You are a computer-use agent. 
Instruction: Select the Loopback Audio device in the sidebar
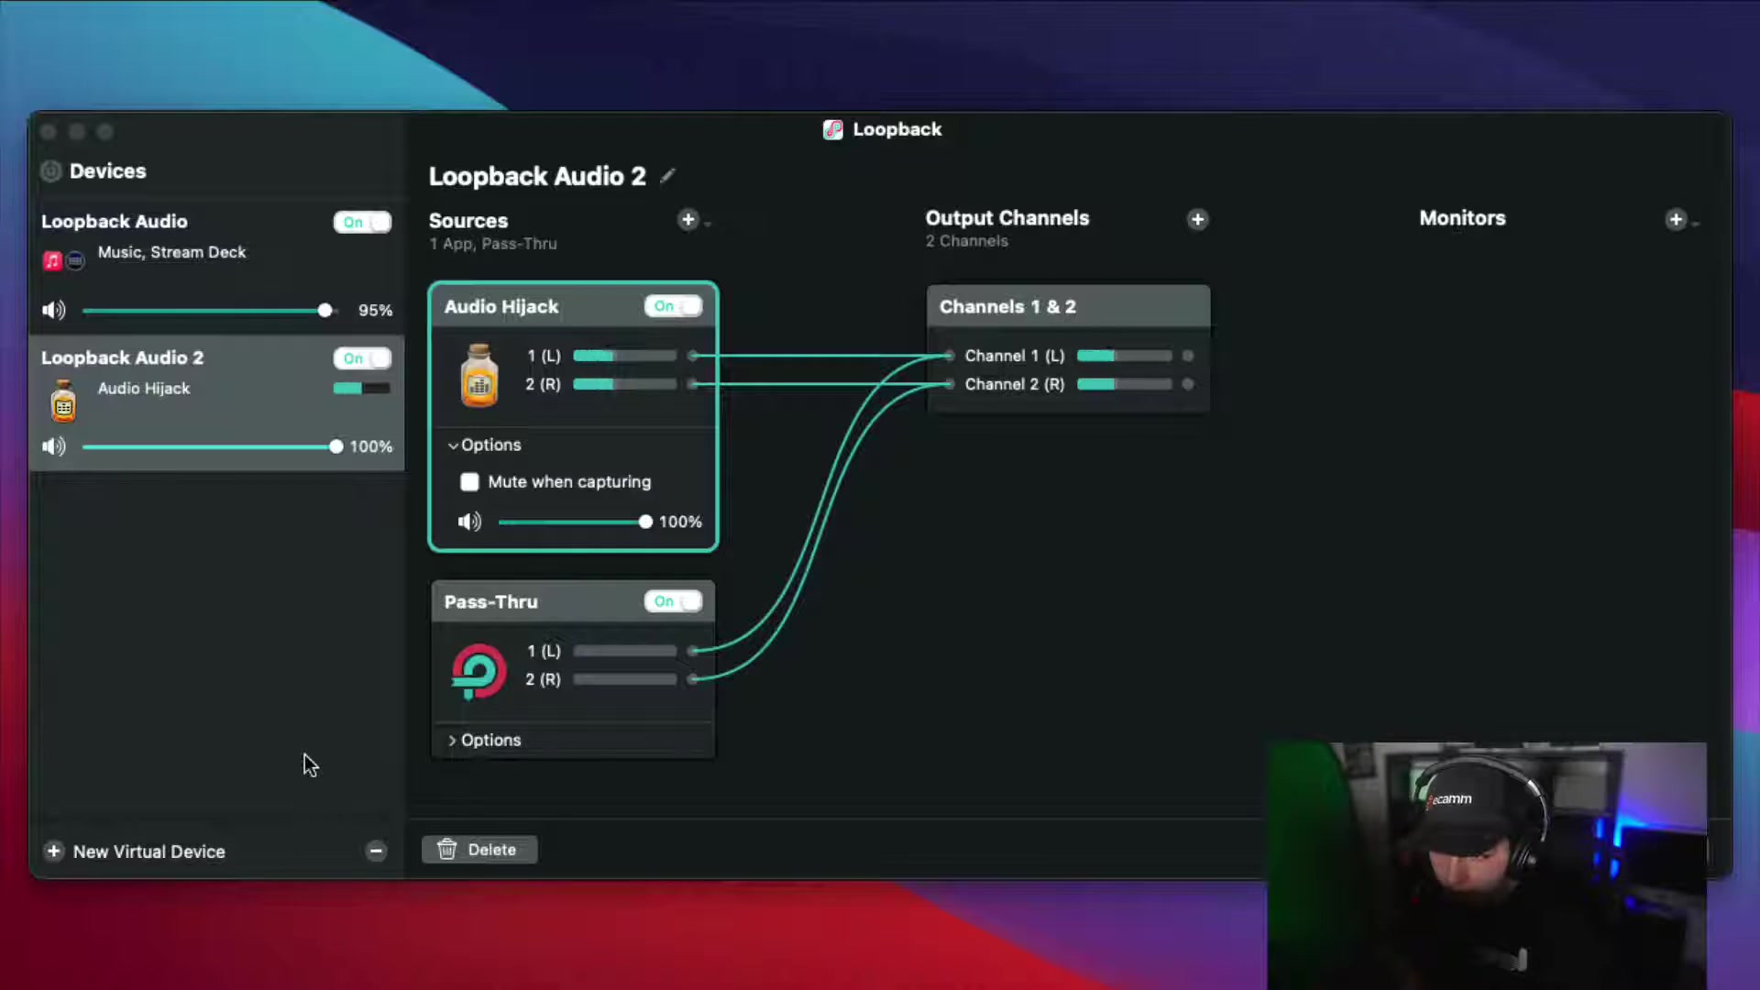(x=217, y=267)
